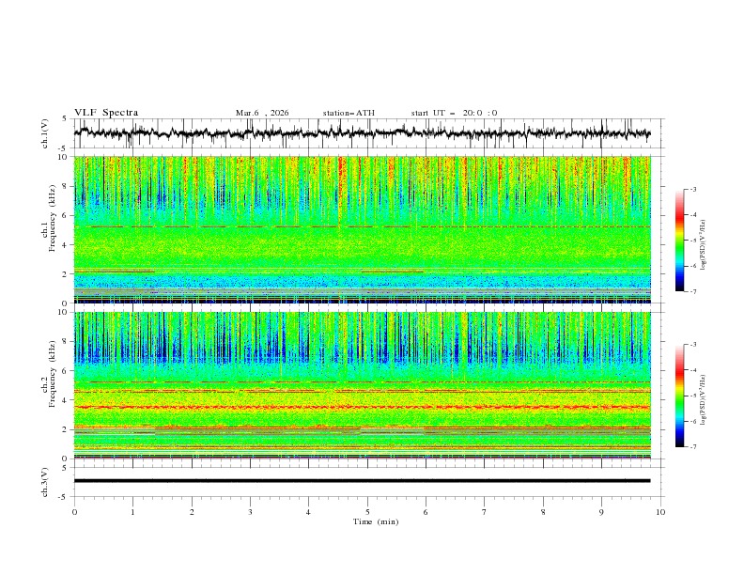The image size is (744, 575).
Task: Click the ch.2 spectrogram color scale bar
Action: tap(679, 396)
